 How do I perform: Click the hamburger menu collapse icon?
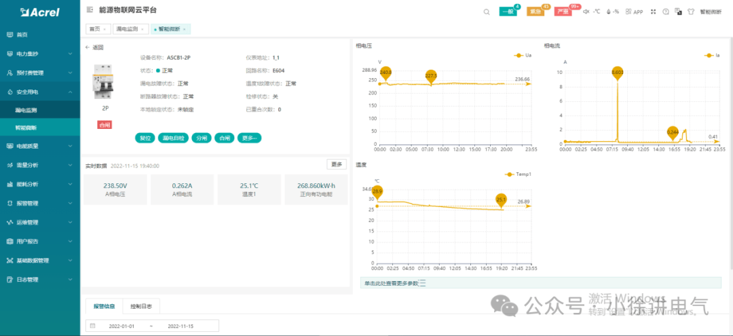tap(90, 10)
